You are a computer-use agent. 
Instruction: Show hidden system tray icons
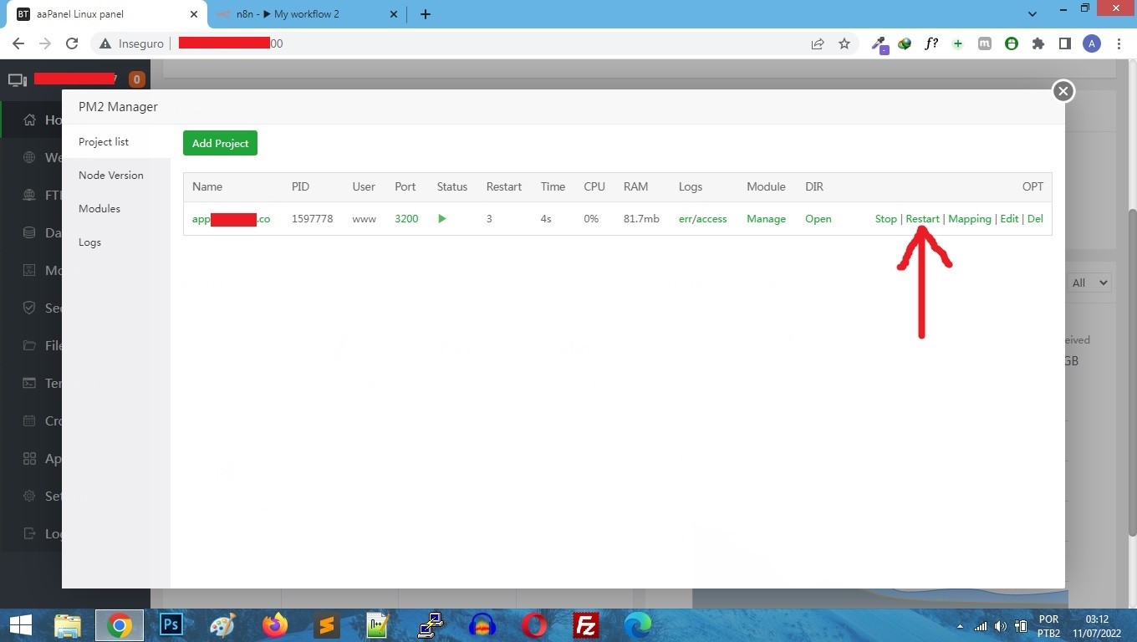[960, 626]
